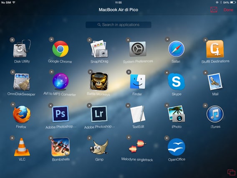The image size is (237, 178).
Task: Remove Bombshells via its x badge
Action: click(51, 138)
